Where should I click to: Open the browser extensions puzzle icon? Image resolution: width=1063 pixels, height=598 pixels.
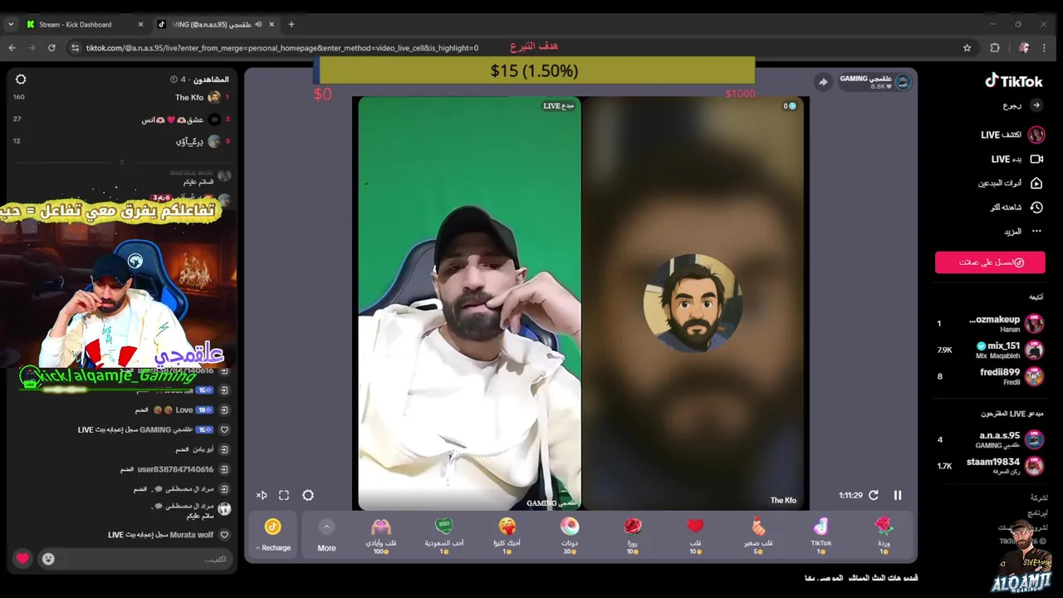point(995,48)
